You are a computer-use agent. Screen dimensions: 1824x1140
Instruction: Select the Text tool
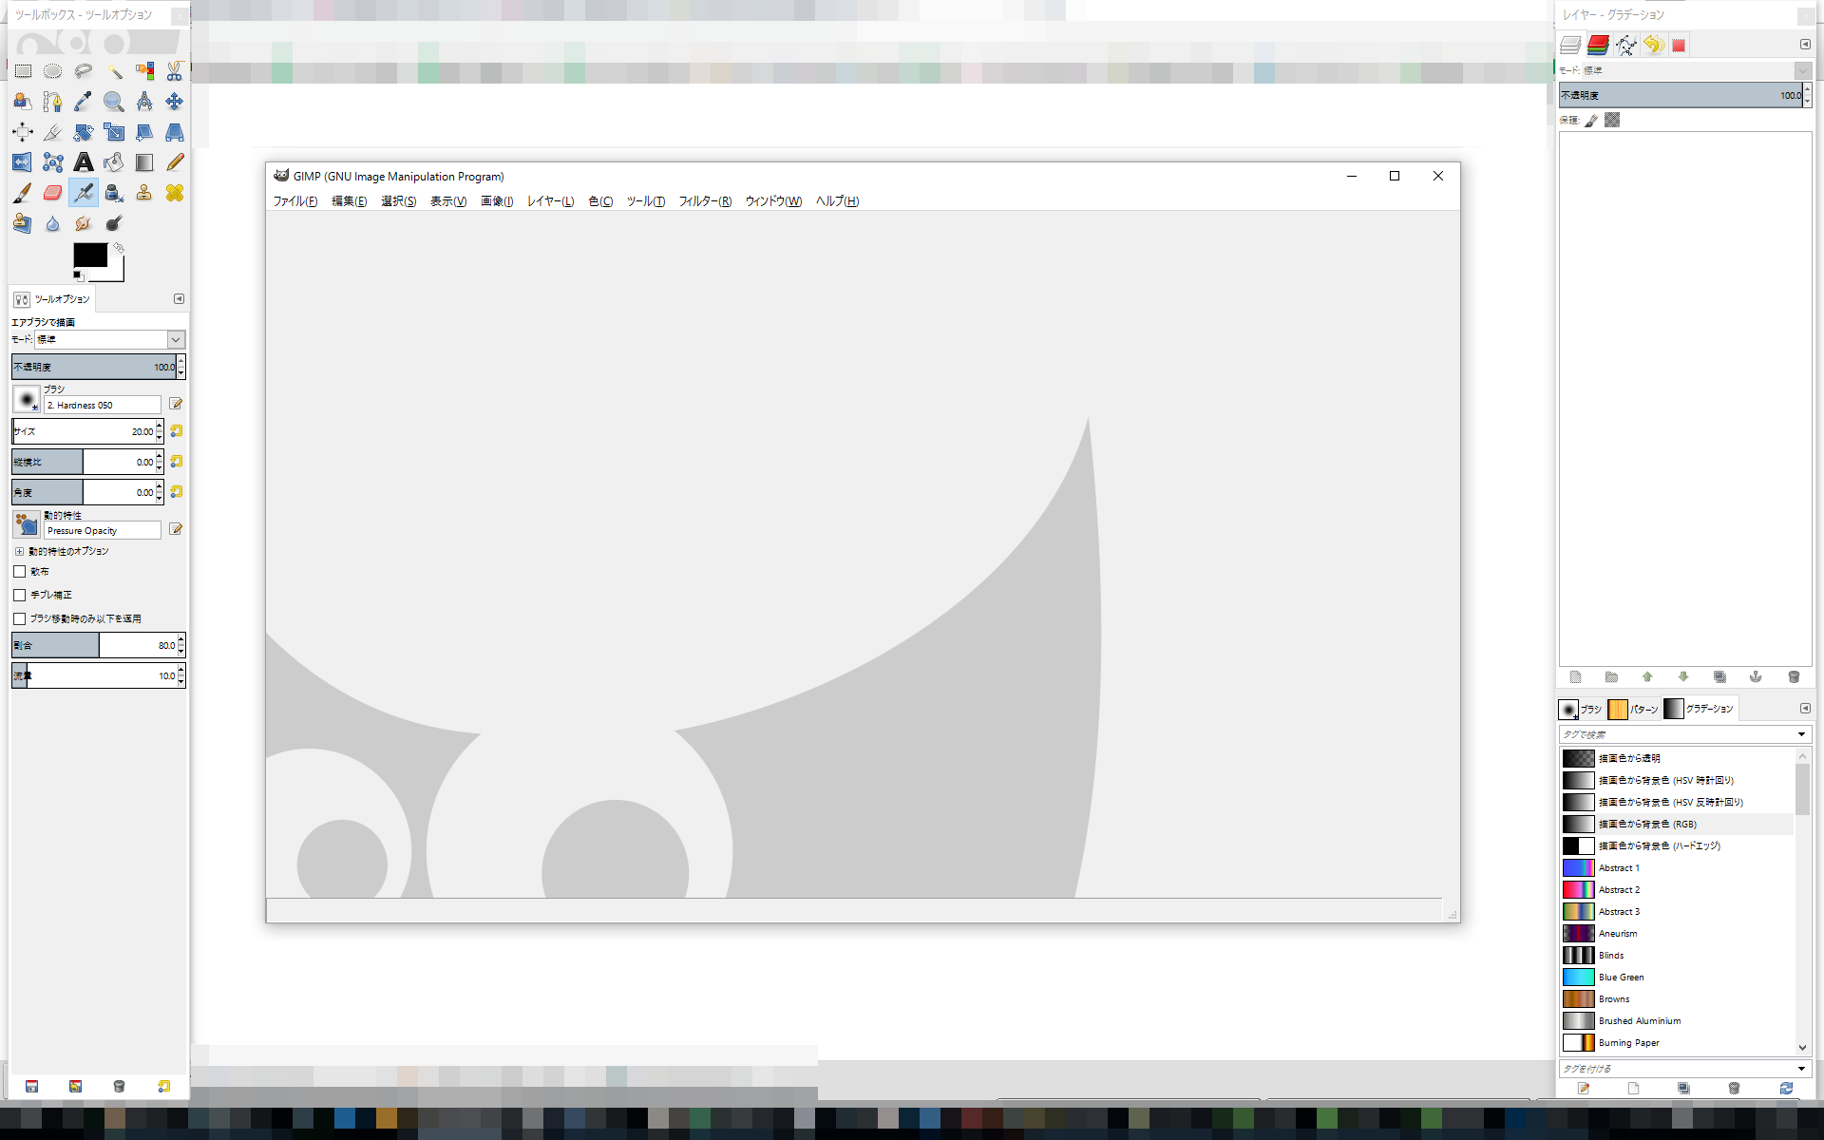84,162
